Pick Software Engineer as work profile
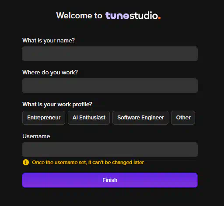The height and width of the screenshot is (206, 224). 140,118
